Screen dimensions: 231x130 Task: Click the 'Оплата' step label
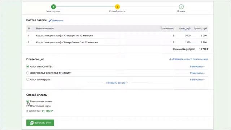tap(181, 11)
